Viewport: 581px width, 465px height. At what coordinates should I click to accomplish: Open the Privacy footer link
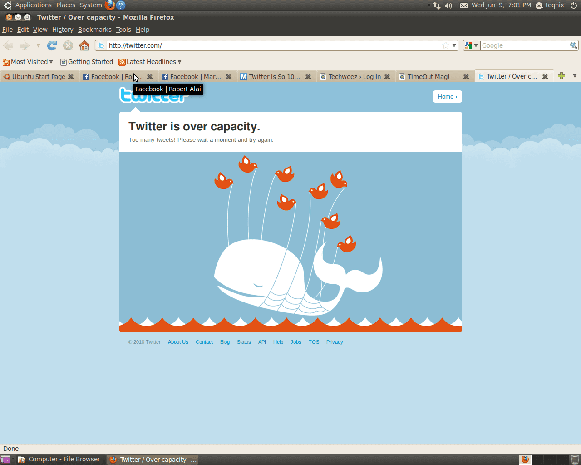point(335,342)
